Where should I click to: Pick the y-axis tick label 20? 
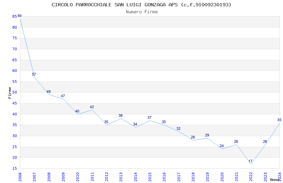point(15,158)
